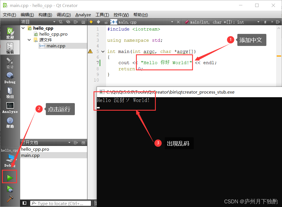Split the project panel

click(76, 22)
